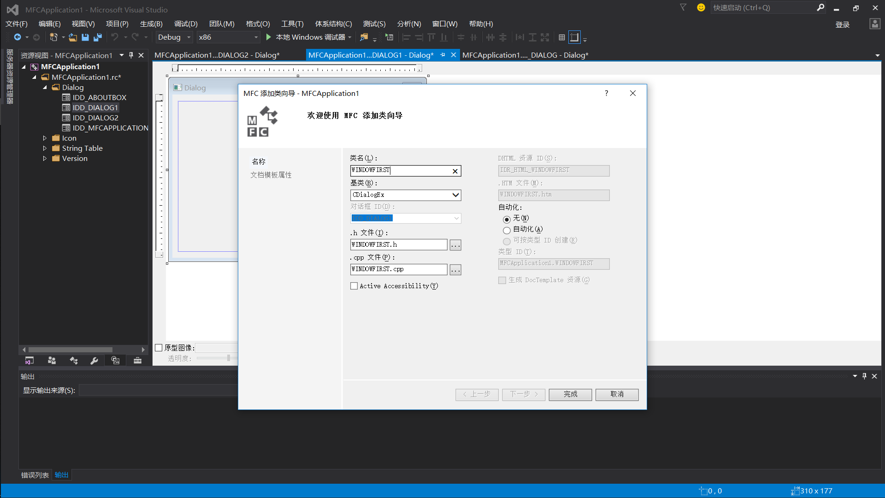Open the 基类 CDialogEx dropdown
This screenshot has height=498, width=885.
(455, 195)
